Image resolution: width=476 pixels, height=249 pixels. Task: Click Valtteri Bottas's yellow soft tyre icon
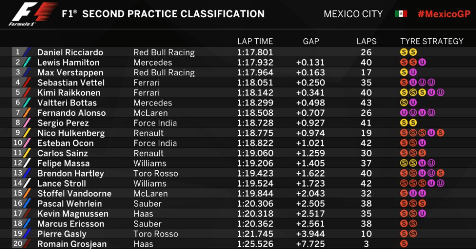(x=404, y=103)
